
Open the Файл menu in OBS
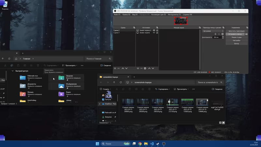tap(117, 14)
